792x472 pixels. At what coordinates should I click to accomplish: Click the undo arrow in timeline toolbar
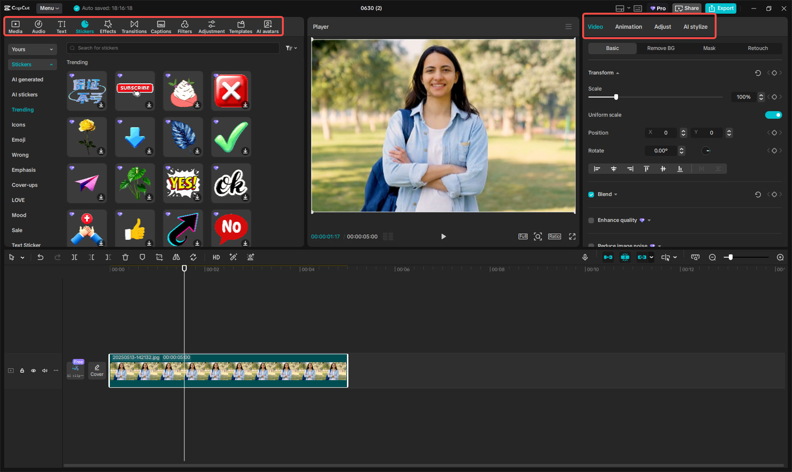(x=41, y=257)
